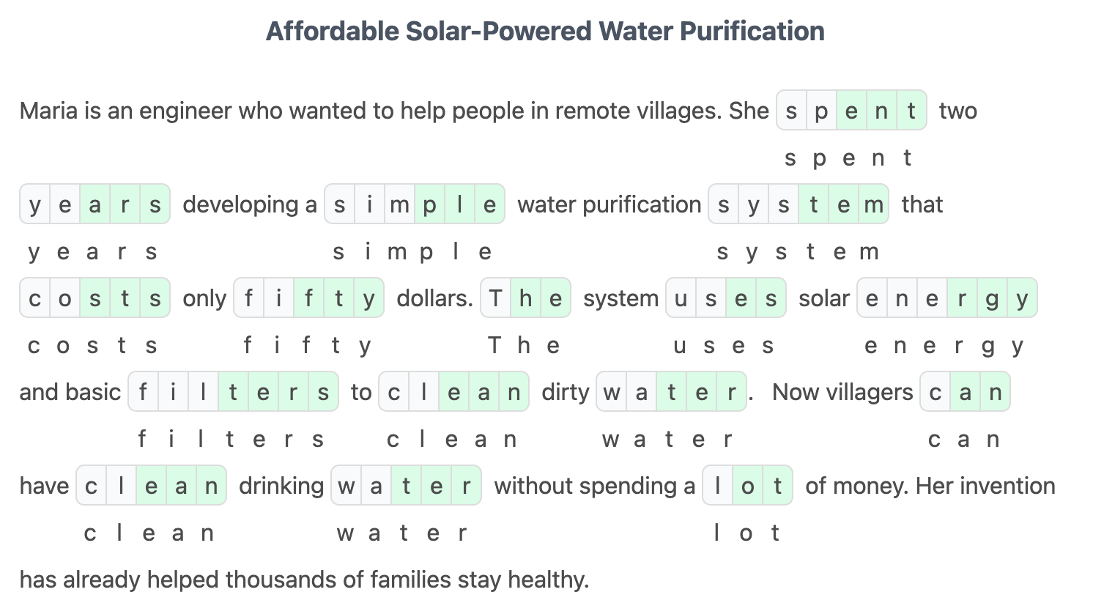Click the 'c' box of 'clean' after 'to'

click(x=394, y=392)
